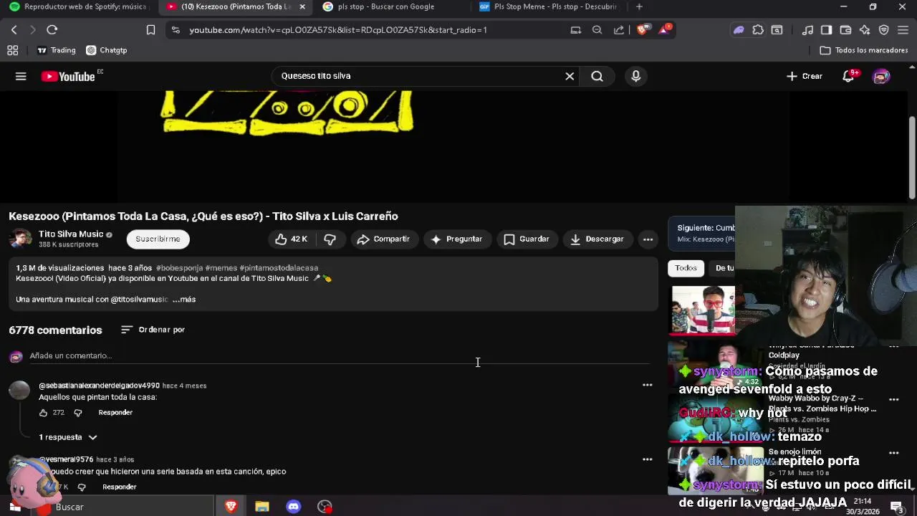Open Brave Shields lion icon
917x516 pixels.
tap(643, 30)
